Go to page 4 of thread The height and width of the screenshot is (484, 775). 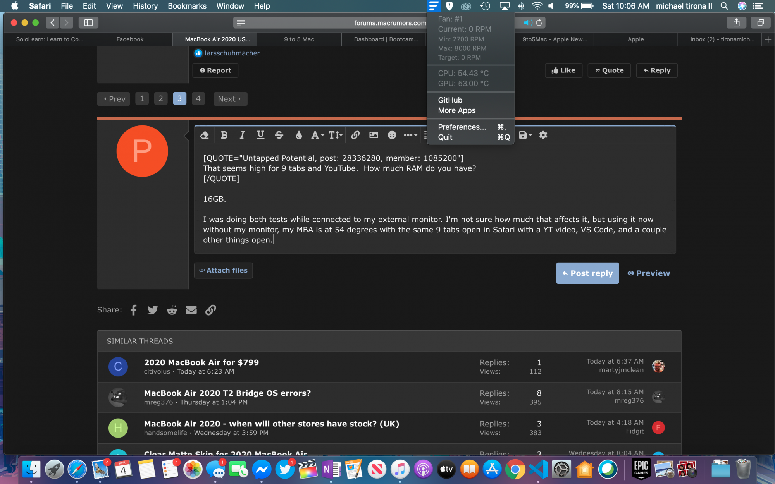point(198,99)
